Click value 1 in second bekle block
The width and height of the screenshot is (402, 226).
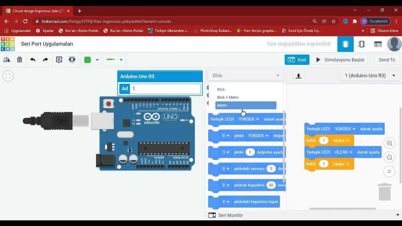pyautogui.click(x=323, y=164)
